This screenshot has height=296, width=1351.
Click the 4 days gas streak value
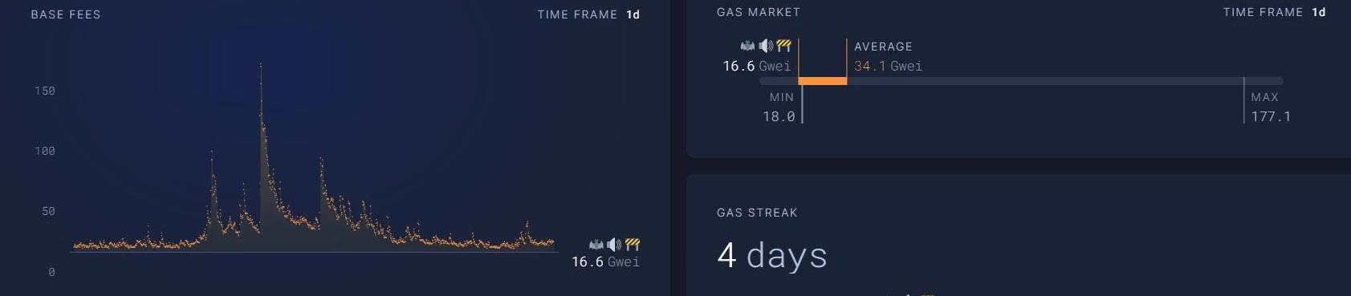pos(771,256)
